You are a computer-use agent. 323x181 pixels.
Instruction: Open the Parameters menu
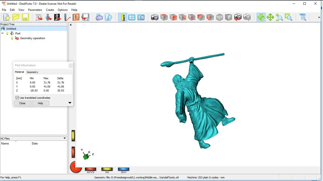click(35, 10)
